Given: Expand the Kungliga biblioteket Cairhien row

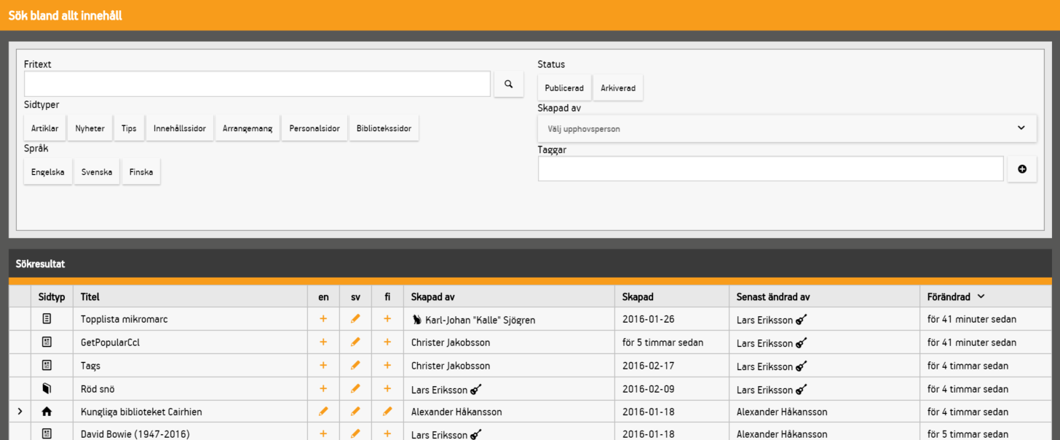Looking at the screenshot, I should [x=20, y=412].
